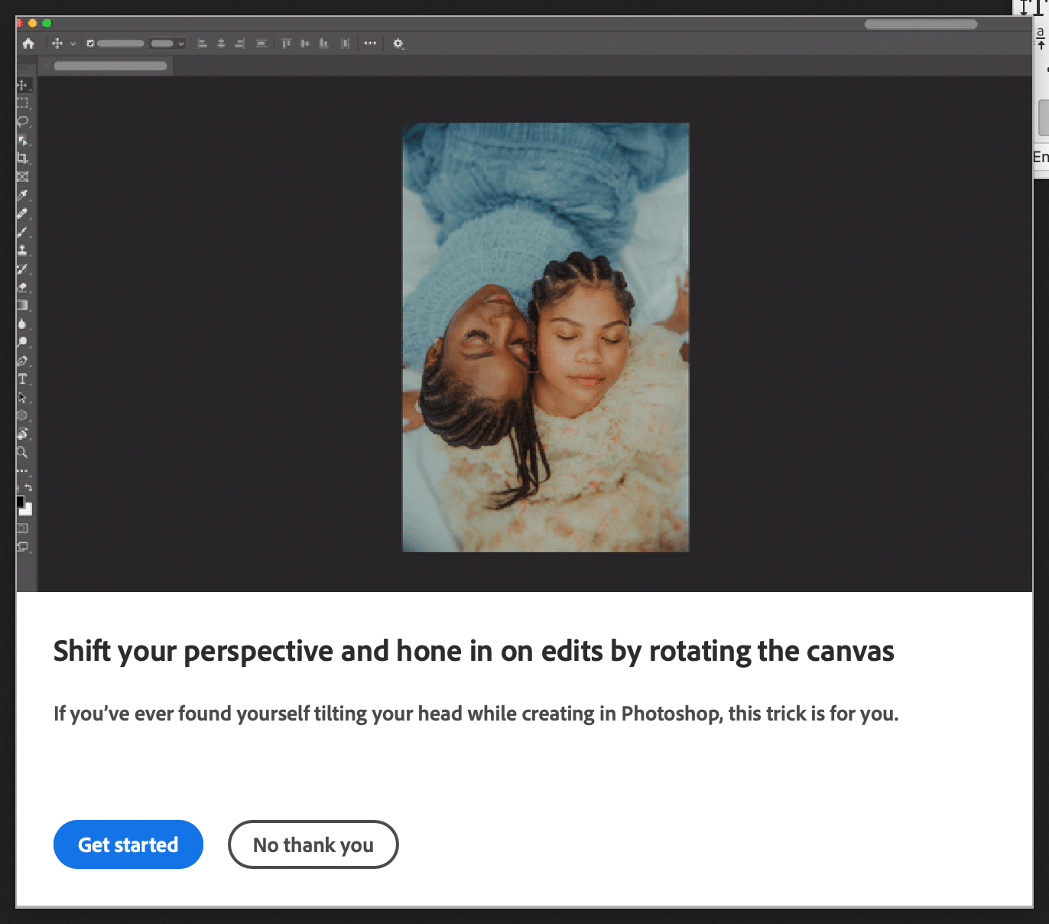Swap foreground and background colors
Viewport: 1049px width, 924px height.
28,487
